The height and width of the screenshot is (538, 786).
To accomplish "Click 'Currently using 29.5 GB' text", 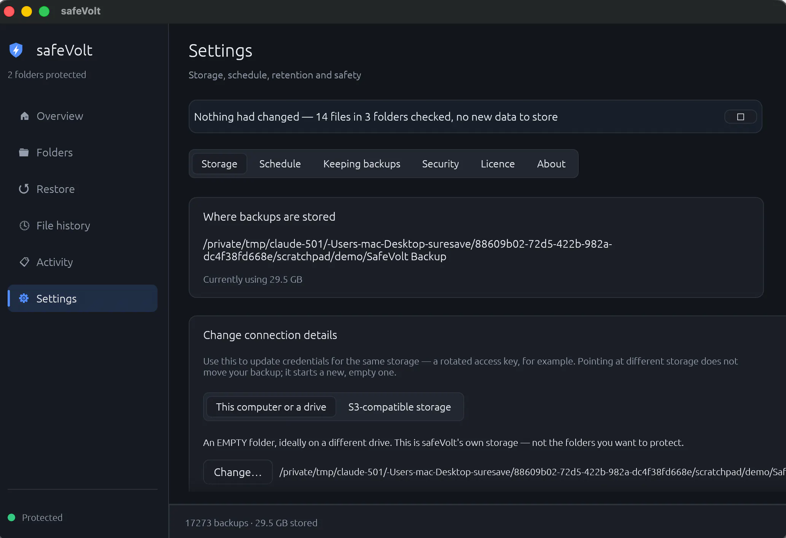I will pos(253,279).
